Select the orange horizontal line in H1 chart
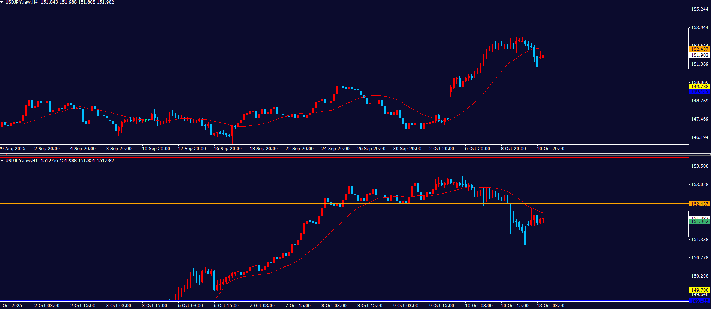This screenshot has height=309, width=711. (224, 204)
